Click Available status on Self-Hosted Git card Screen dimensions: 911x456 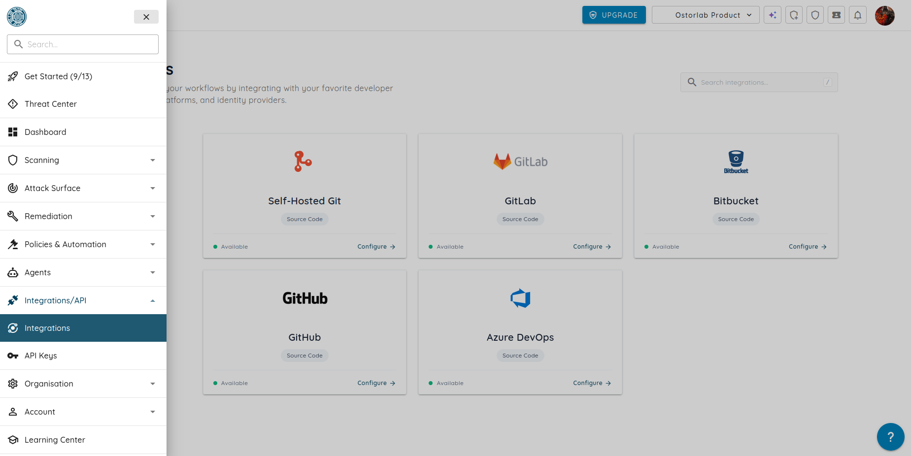(x=231, y=247)
